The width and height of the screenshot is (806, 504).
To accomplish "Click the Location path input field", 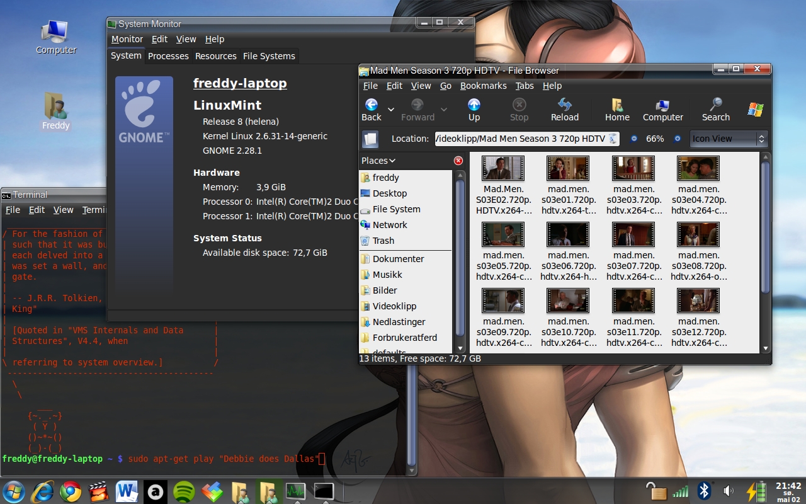I will 527,139.
